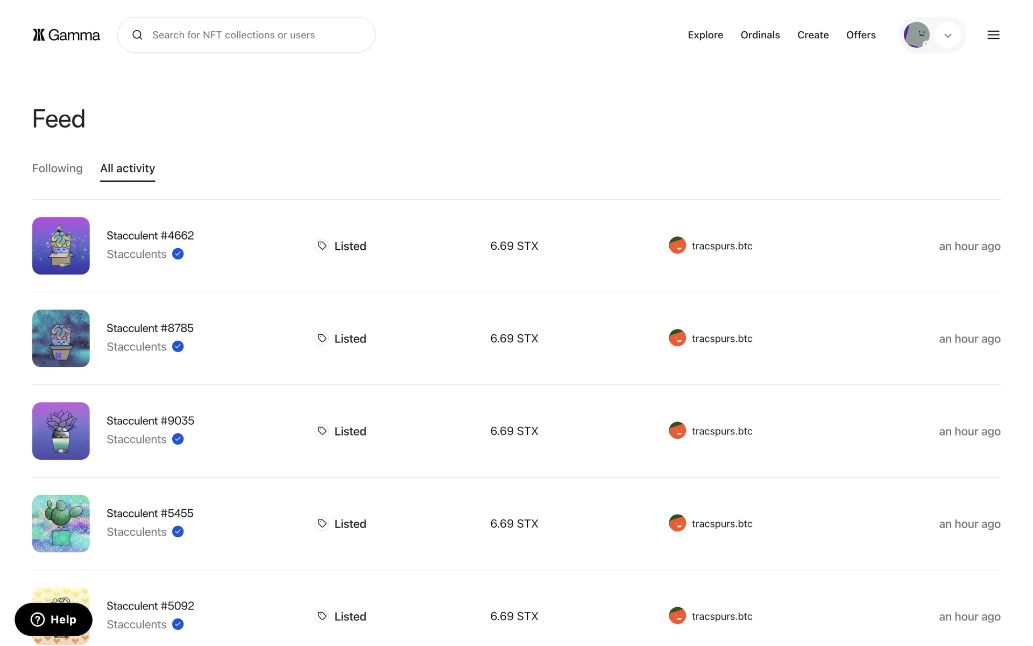Expand the account dropdown chevron
This screenshot has height=646, width=1033.
[x=948, y=36]
